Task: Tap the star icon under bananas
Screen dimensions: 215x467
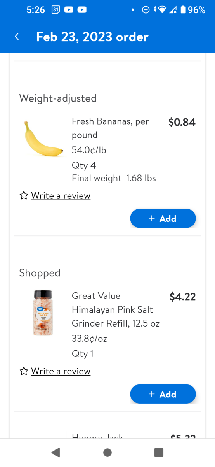Action: 24,195
